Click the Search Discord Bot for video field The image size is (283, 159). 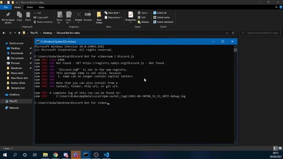point(260,33)
